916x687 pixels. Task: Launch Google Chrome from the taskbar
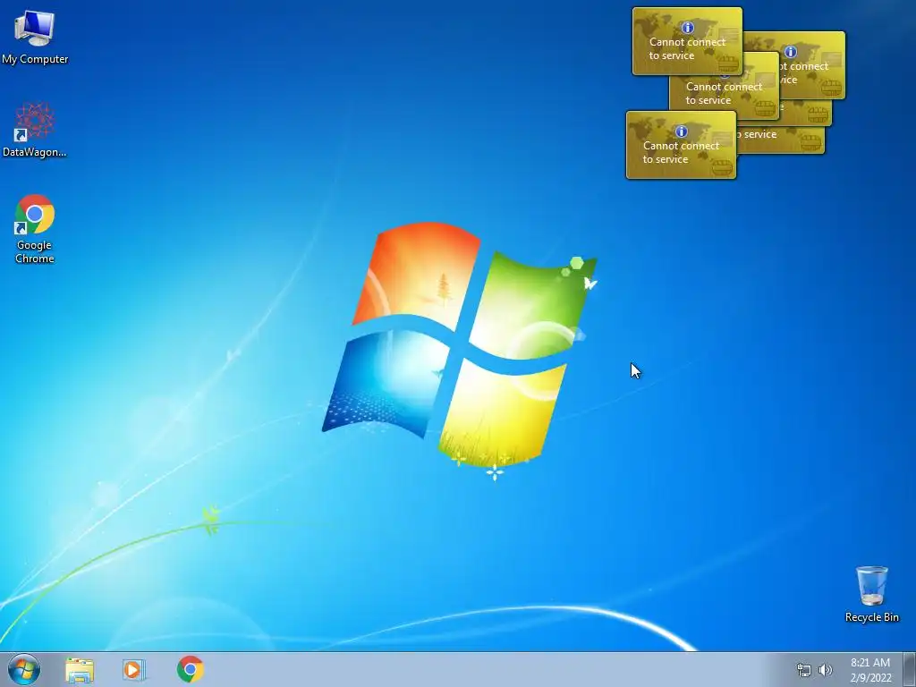click(x=191, y=669)
